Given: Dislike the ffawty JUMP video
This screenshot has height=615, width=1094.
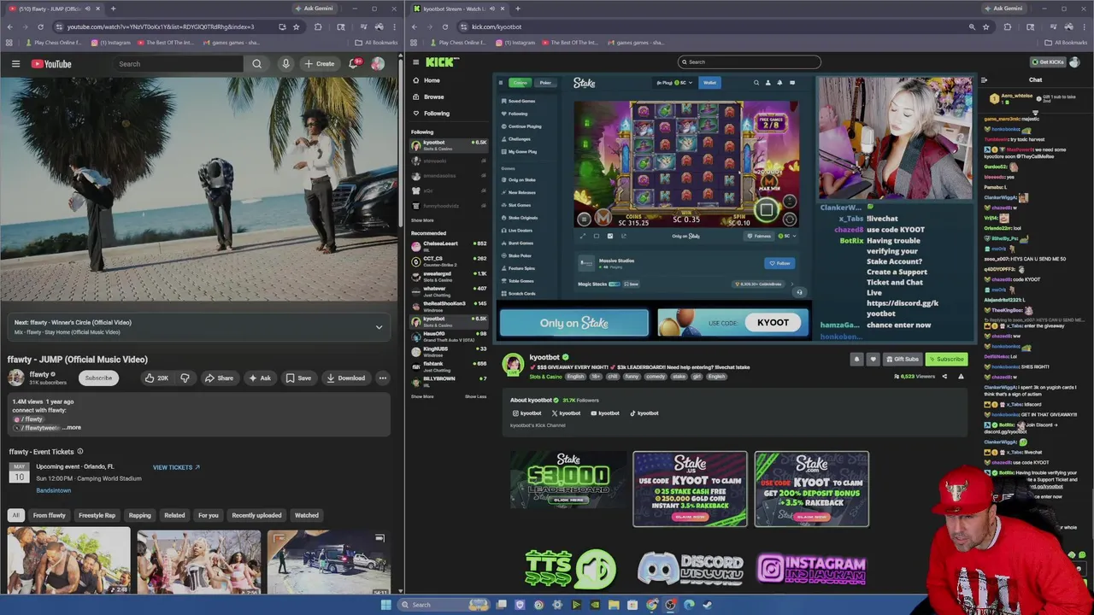Looking at the screenshot, I should pyautogui.click(x=185, y=378).
